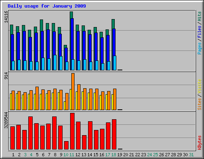Click the vertical "KBytes" legend label
The height and width of the screenshot is (159, 204).
pyautogui.click(x=200, y=143)
